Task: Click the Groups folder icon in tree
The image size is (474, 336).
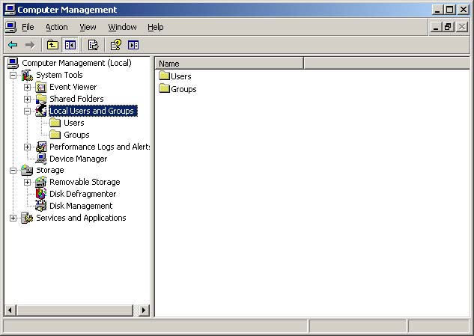Action: point(55,135)
